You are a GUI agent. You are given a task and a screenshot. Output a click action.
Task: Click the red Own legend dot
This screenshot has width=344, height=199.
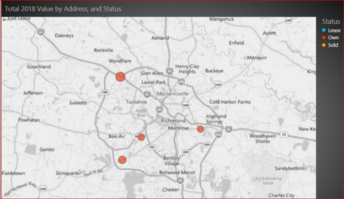point(324,37)
